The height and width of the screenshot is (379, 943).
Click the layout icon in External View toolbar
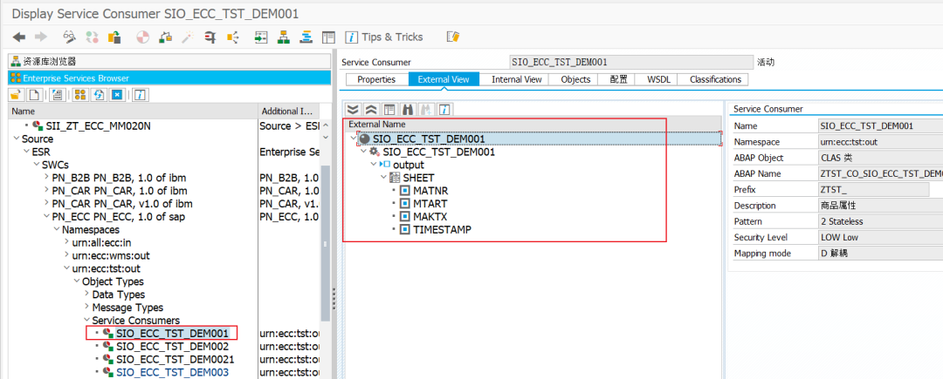[389, 109]
